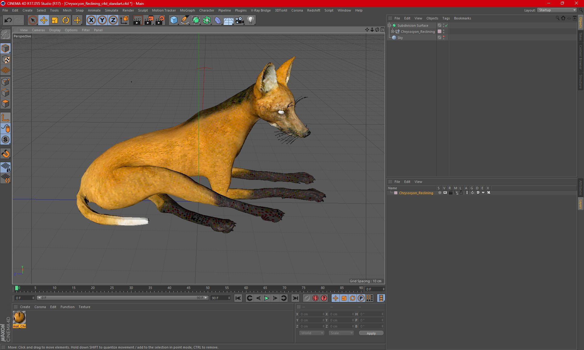Image resolution: width=584 pixels, height=350 pixels.
Task: Toggle X axis lock
Action: click(91, 20)
